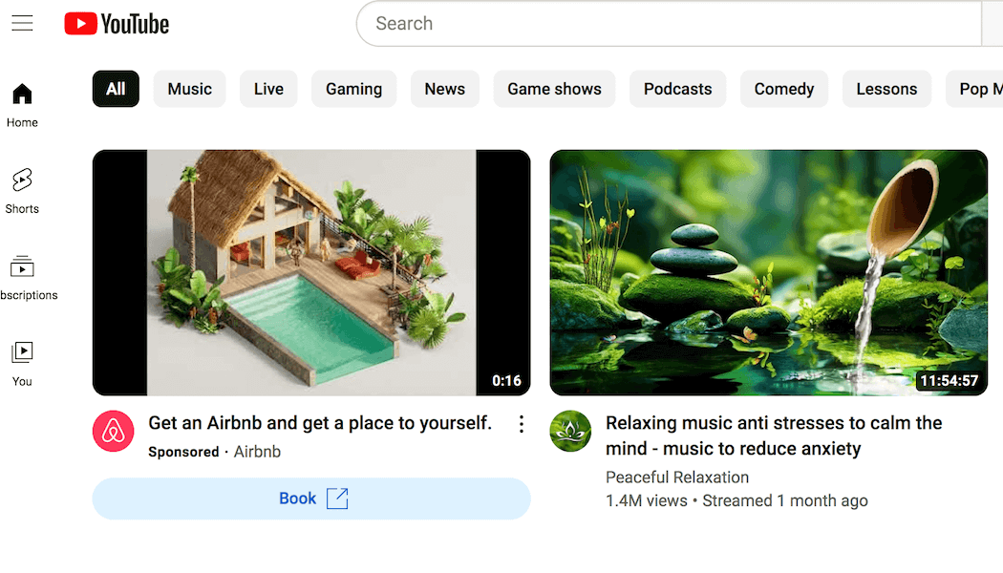Focus the Search input field
1003x573 pixels.
click(x=669, y=24)
